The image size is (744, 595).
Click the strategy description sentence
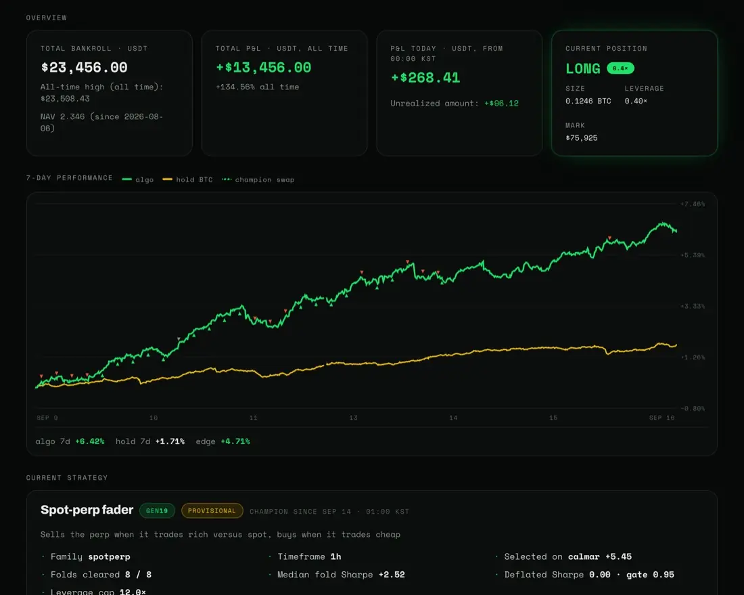pyautogui.click(x=220, y=535)
